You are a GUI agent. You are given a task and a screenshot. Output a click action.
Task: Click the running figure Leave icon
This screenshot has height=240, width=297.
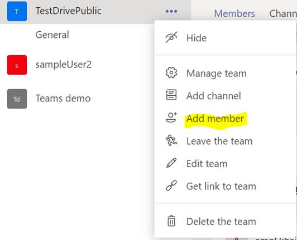click(x=171, y=140)
